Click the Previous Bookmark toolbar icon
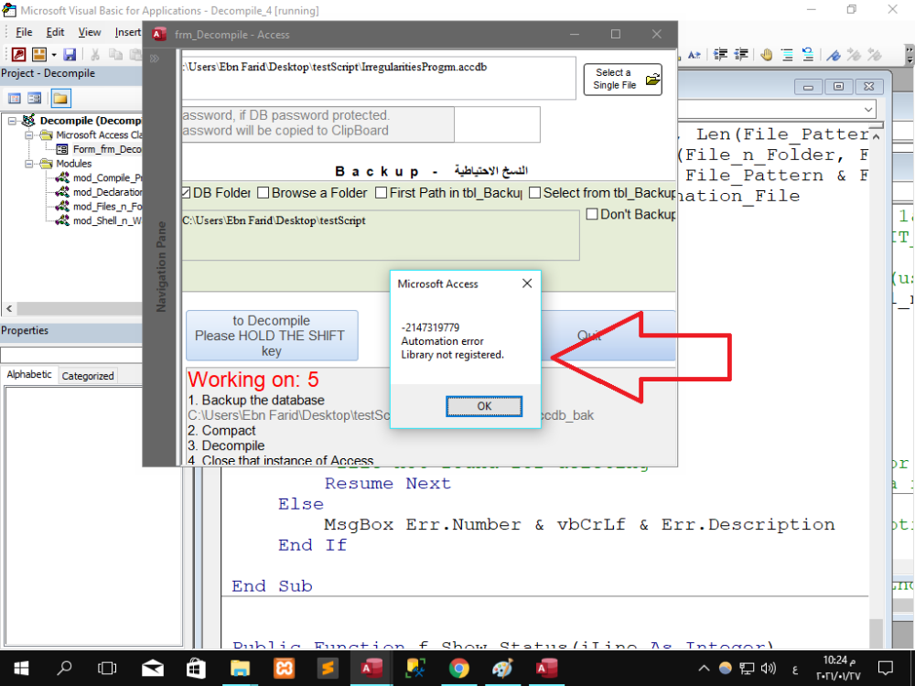915x686 pixels. click(874, 55)
